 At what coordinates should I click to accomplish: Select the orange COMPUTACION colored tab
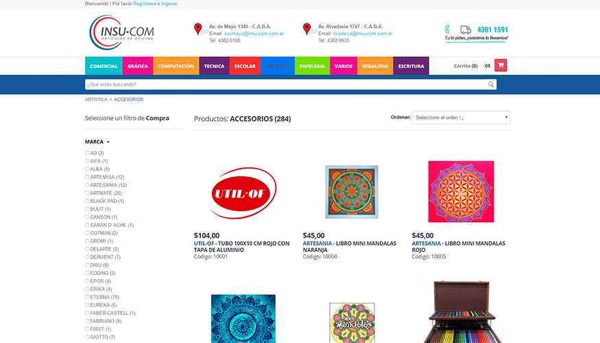coord(176,66)
